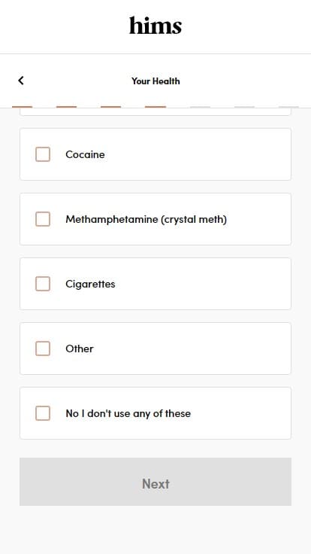Click the hims logo
The height and width of the screenshot is (554, 311).
click(155, 26)
